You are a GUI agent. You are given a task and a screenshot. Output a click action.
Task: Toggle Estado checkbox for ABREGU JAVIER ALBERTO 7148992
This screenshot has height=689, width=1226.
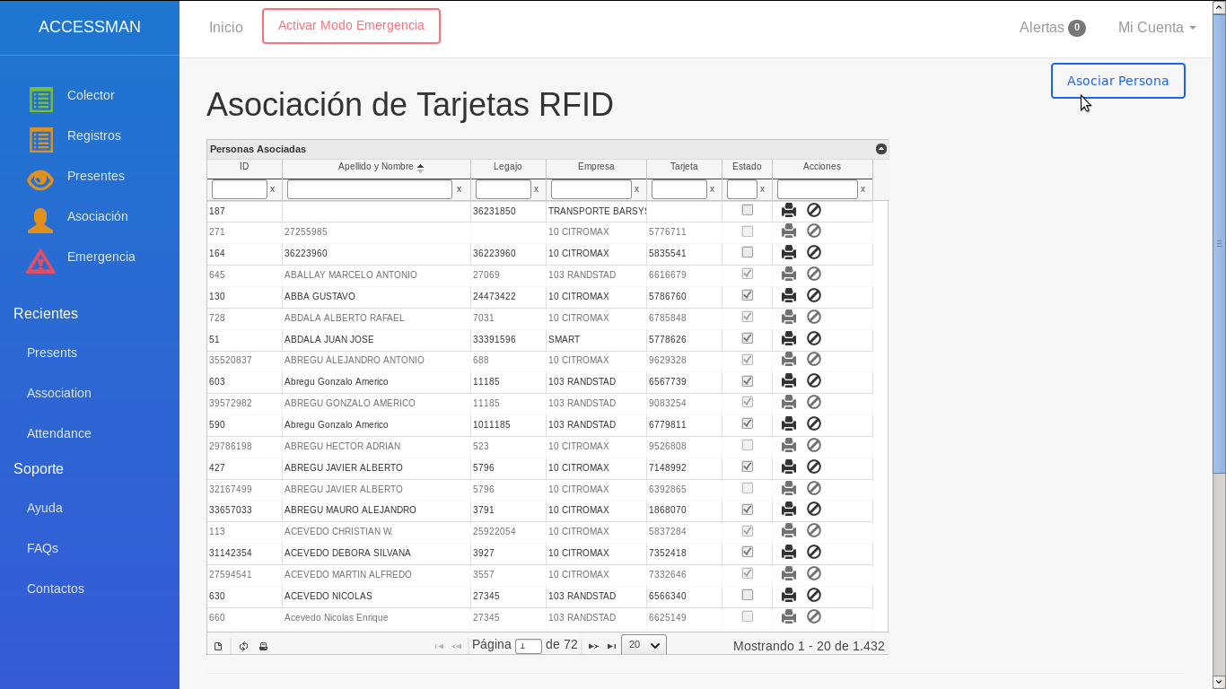click(x=747, y=467)
